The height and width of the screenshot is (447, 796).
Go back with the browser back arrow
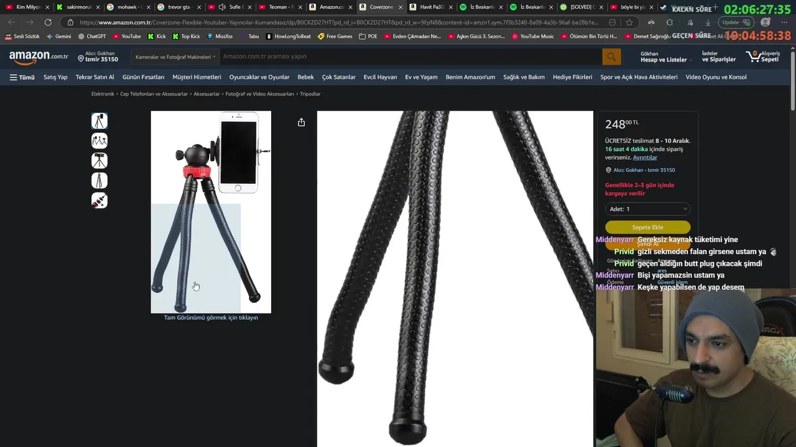(12, 22)
